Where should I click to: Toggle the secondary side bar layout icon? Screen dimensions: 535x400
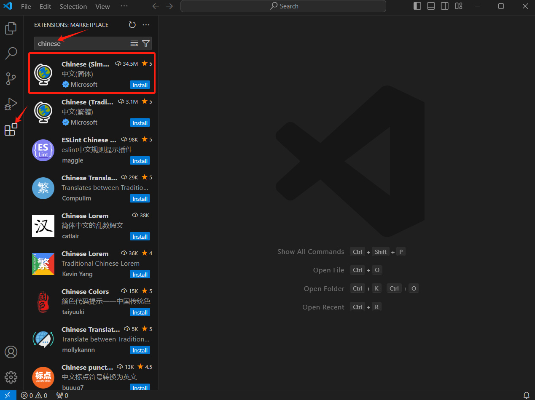point(445,6)
